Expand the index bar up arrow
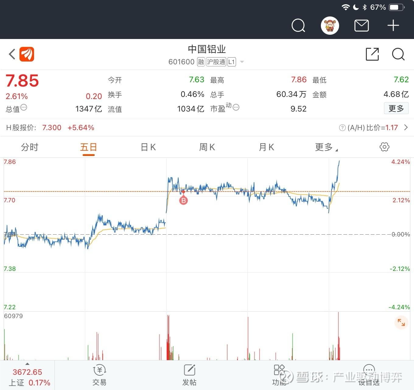Screen dimensions: 414x390 click(x=27, y=364)
